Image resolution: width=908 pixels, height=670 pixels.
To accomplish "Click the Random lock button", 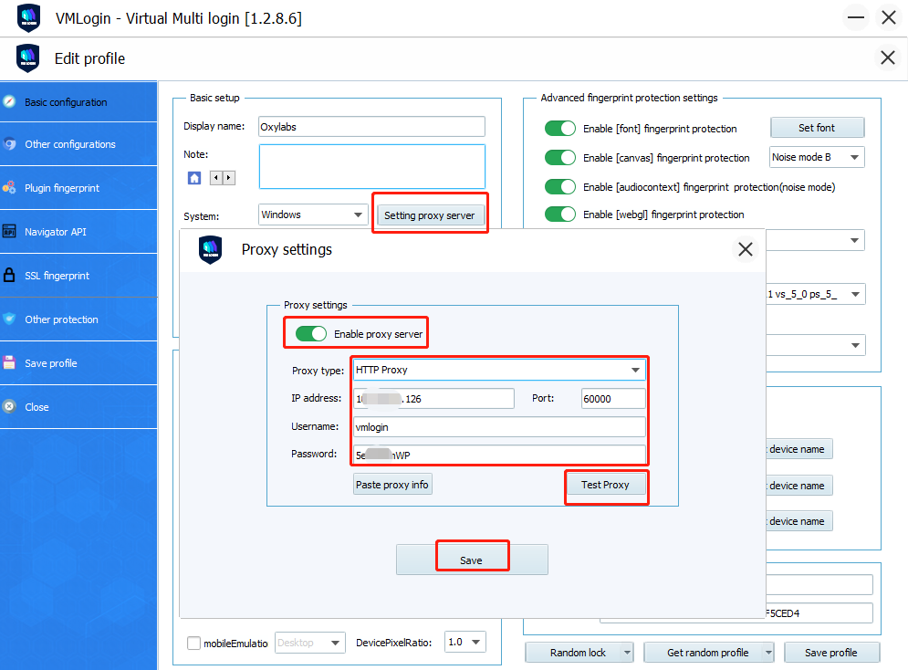I will 573,653.
